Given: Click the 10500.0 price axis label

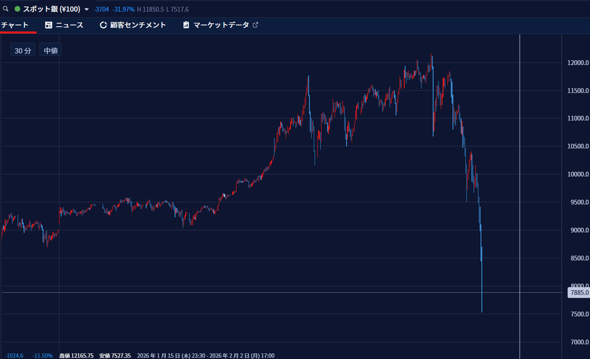Looking at the screenshot, I should [578, 146].
